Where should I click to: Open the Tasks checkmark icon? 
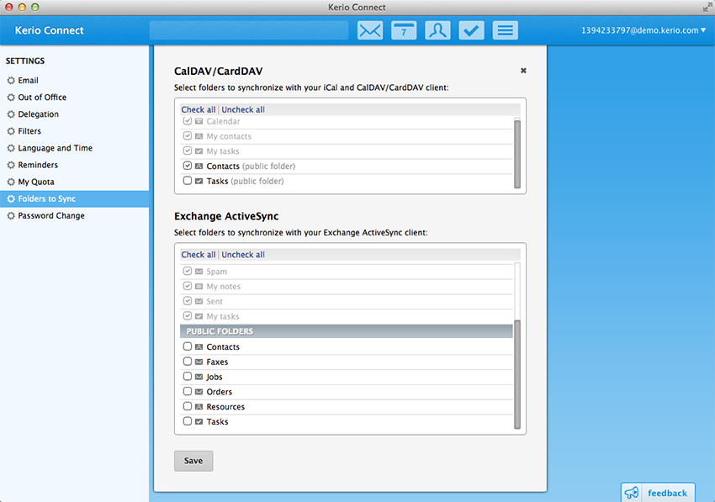point(471,30)
